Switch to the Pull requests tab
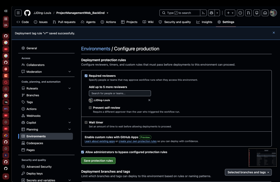 (64, 22)
